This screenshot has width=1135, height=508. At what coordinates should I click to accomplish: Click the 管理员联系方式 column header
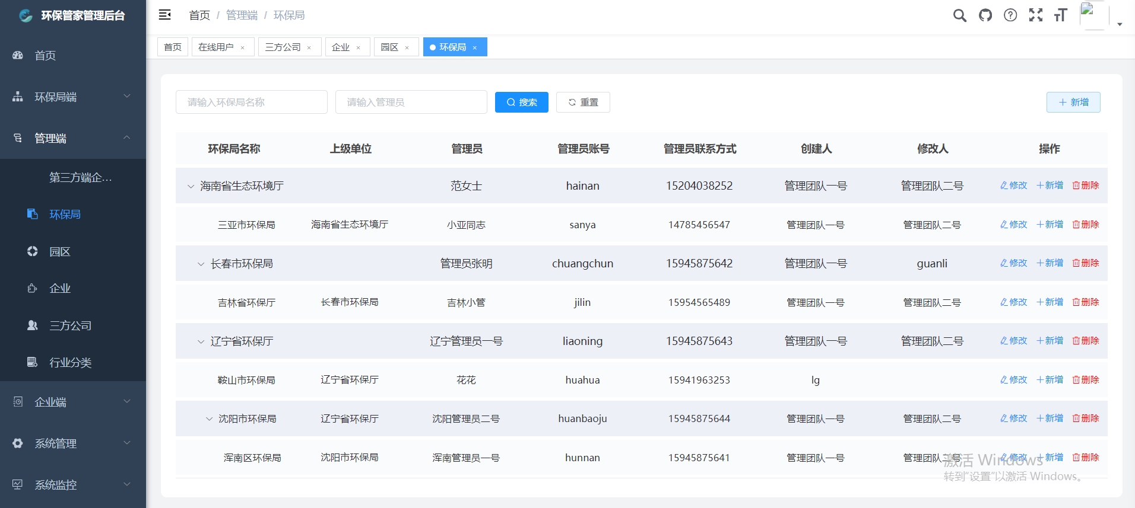[x=700, y=149]
